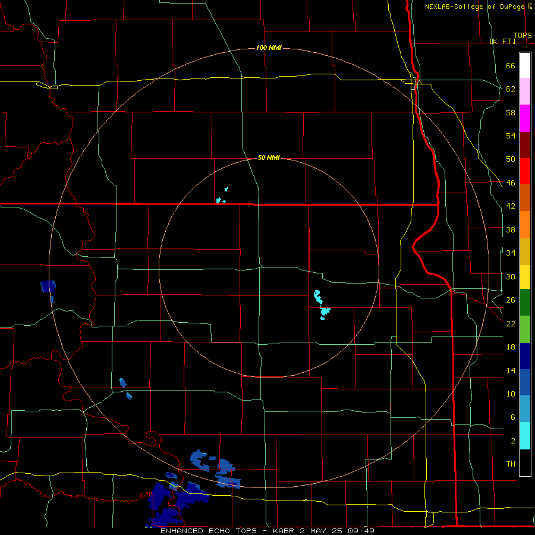The width and height of the screenshot is (535, 535).
Task: Click the 100 NMI range ring label
Action: click(x=269, y=48)
